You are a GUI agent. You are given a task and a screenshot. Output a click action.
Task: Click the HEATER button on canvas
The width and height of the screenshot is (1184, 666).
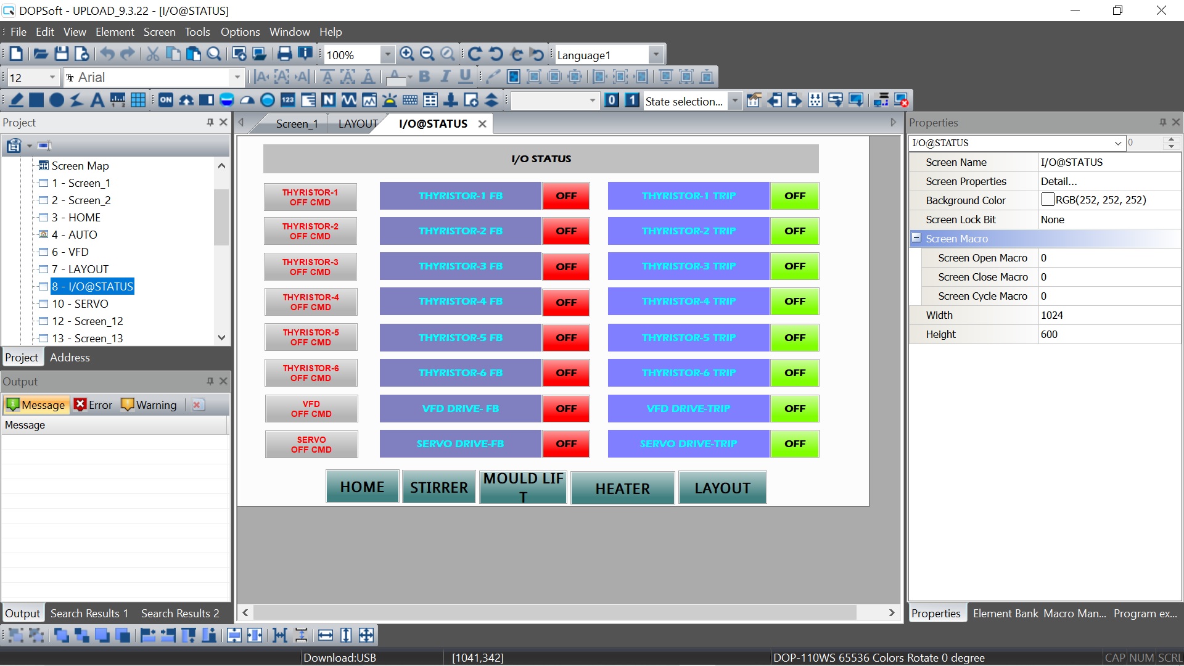point(622,488)
